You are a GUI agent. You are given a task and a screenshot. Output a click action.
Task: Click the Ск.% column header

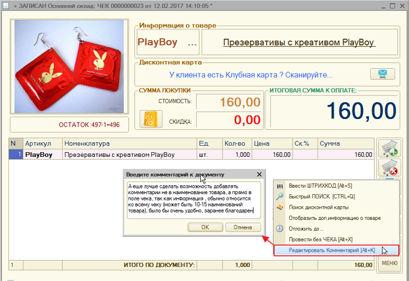(x=305, y=143)
